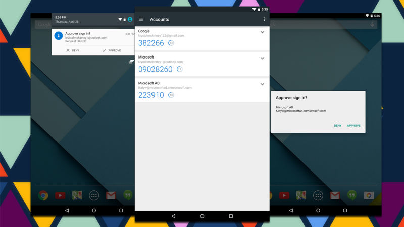Tap the Microsoft code 09028260

(155, 69)
